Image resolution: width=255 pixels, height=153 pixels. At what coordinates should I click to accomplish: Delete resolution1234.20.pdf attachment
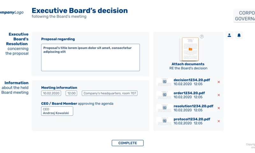coord(219,108)
